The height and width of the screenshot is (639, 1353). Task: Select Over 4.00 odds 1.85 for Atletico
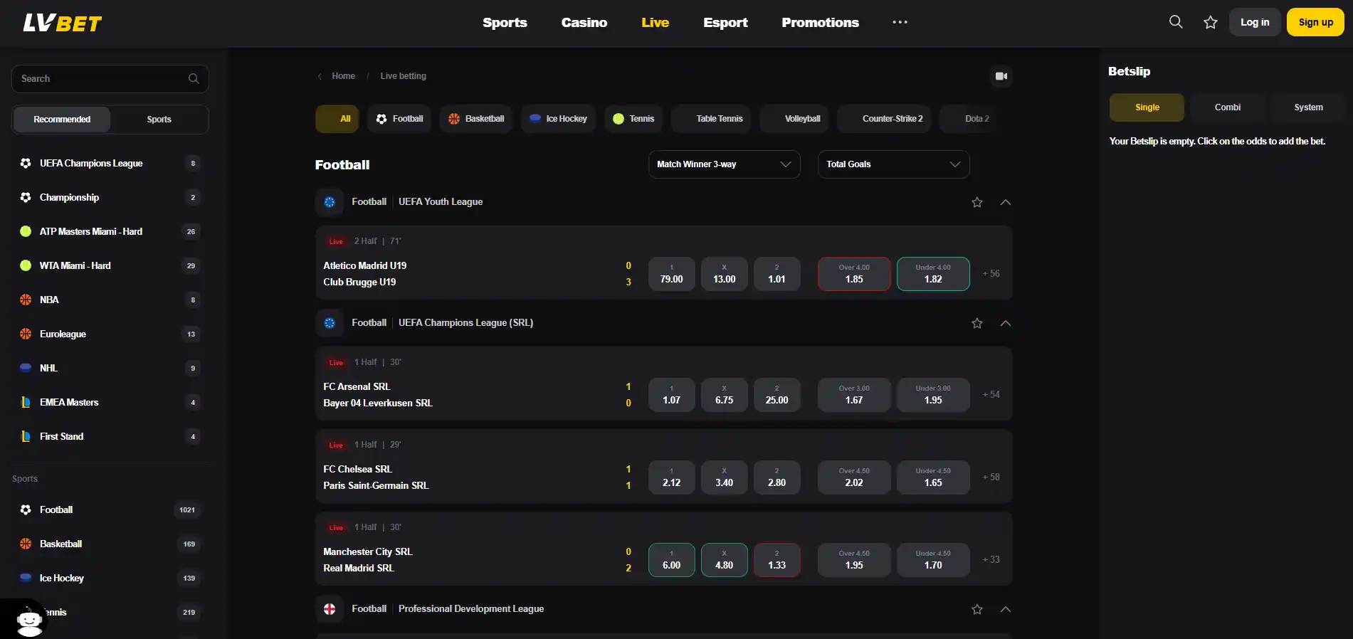click(x=854, y=274)
